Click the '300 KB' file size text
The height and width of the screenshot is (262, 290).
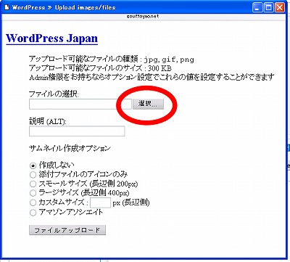click(x=159, y=68)
